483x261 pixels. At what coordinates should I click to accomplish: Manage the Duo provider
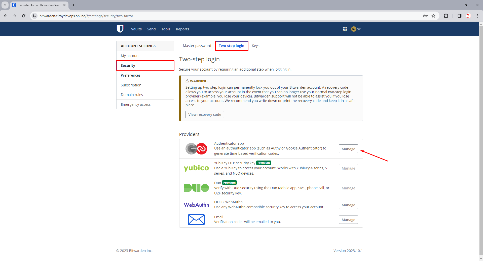pyautogui.click(x=348, y=188)
